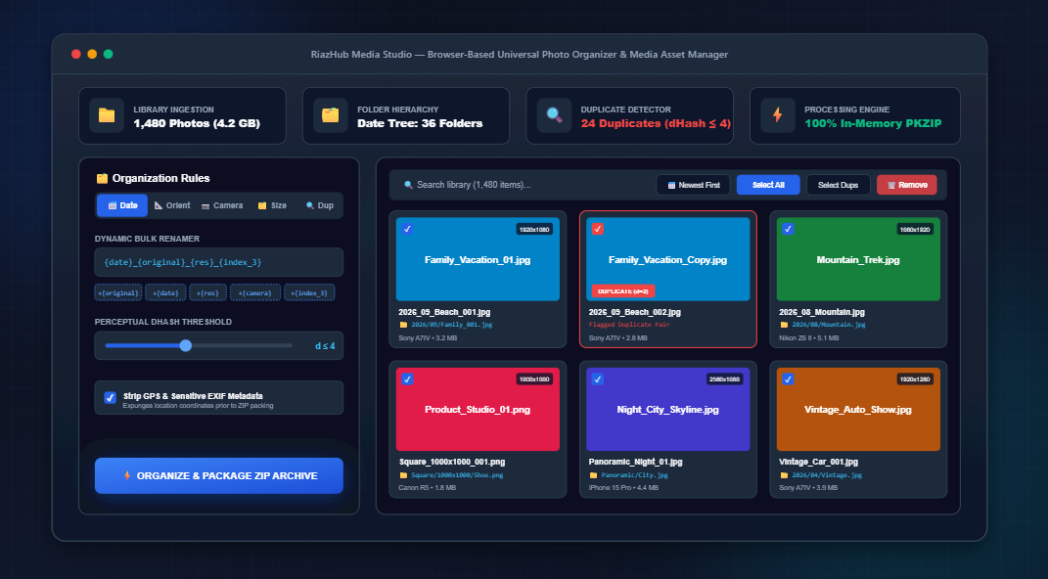
Task: Click the red Remove button
Action: coord(907,185)
